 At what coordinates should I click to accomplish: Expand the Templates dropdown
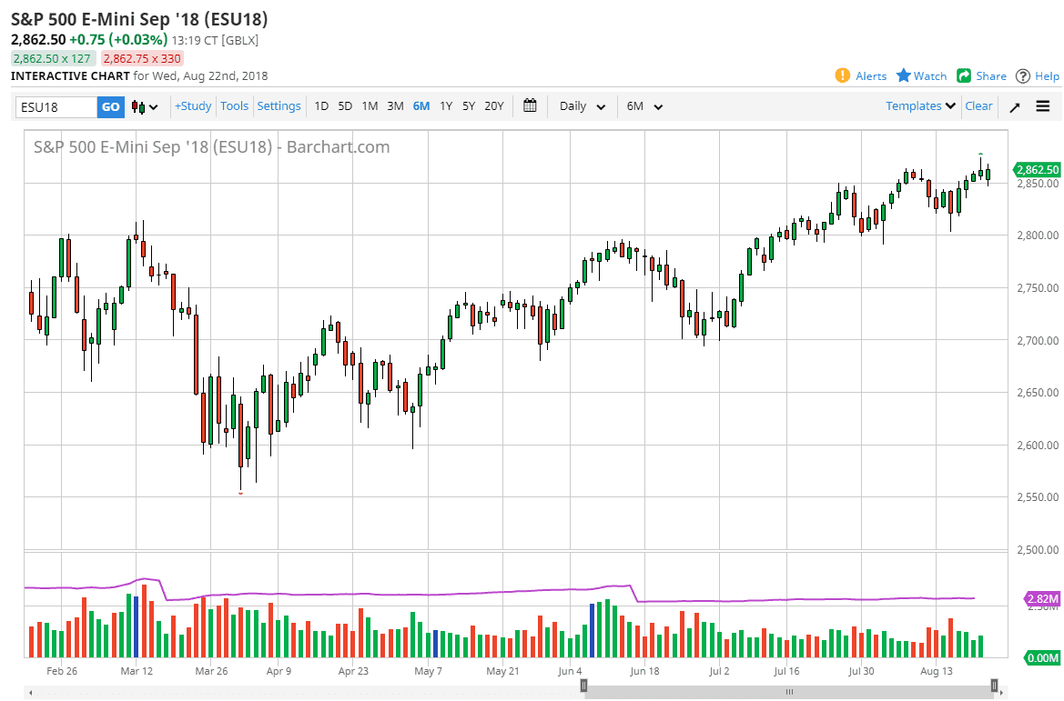920,105
